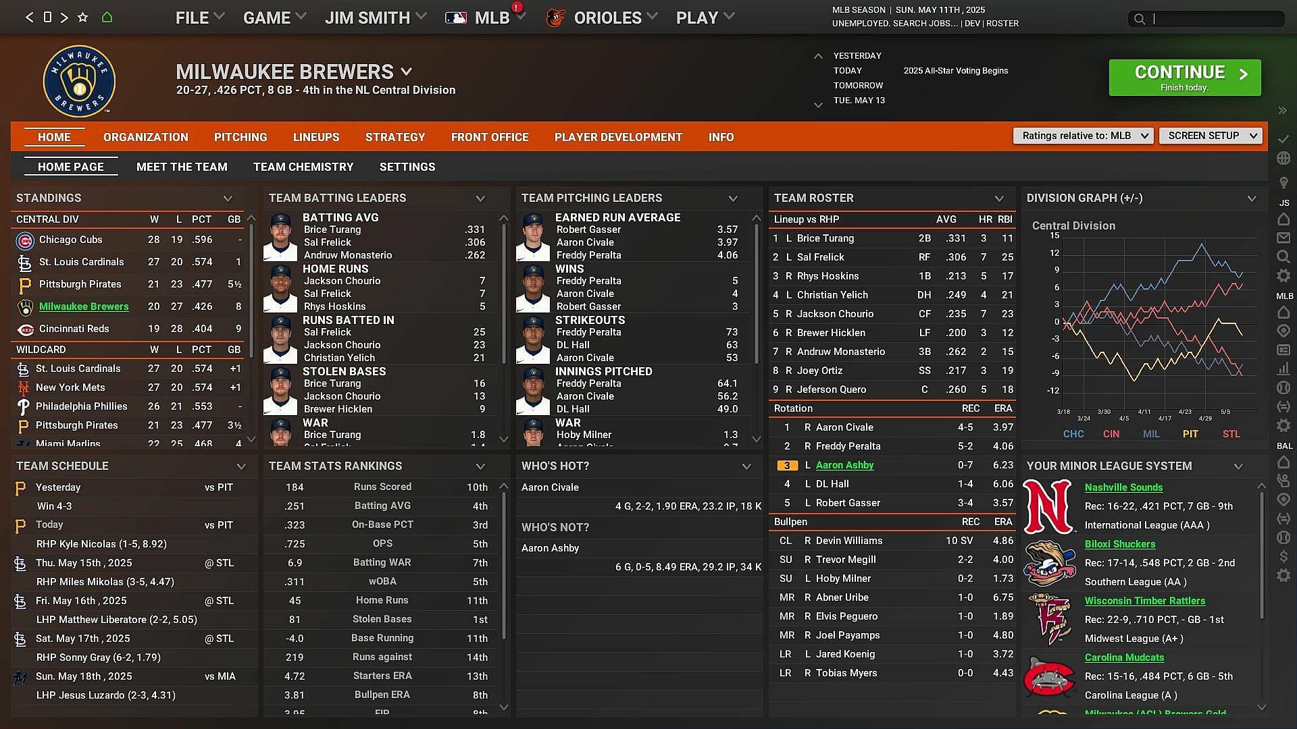The image size is (1297, 729).
Task: Click the green home icon in top bar
Action: (107, 18)
